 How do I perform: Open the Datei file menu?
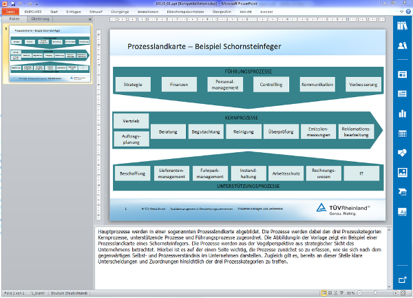pyautogui.click(x=11, y=12)
